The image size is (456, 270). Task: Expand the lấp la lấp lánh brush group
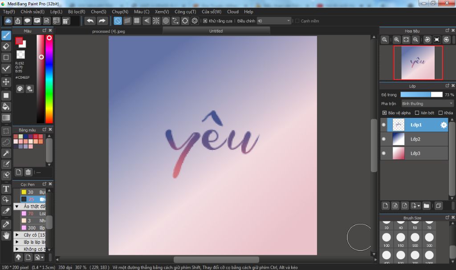(x=16, y=242)
